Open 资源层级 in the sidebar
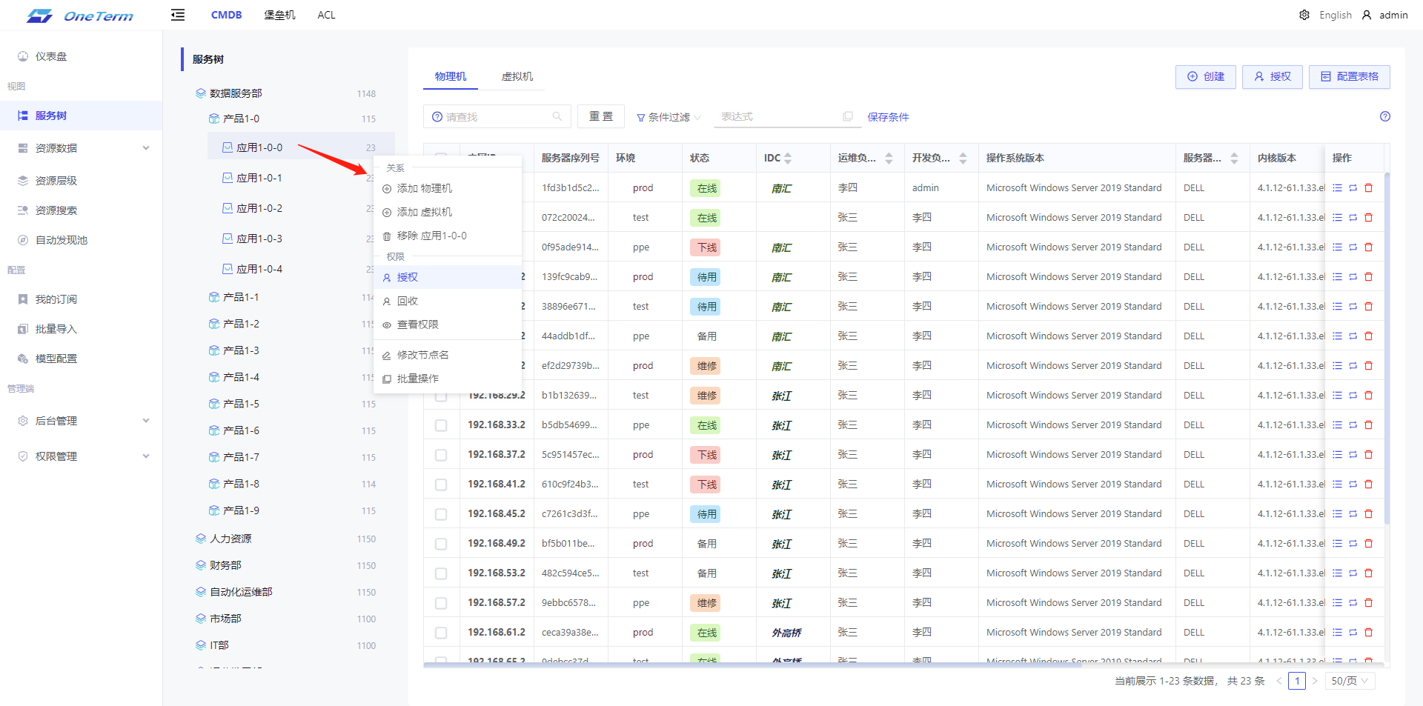This screenshot has height=706, width=1423. click(x=82, y=181)
